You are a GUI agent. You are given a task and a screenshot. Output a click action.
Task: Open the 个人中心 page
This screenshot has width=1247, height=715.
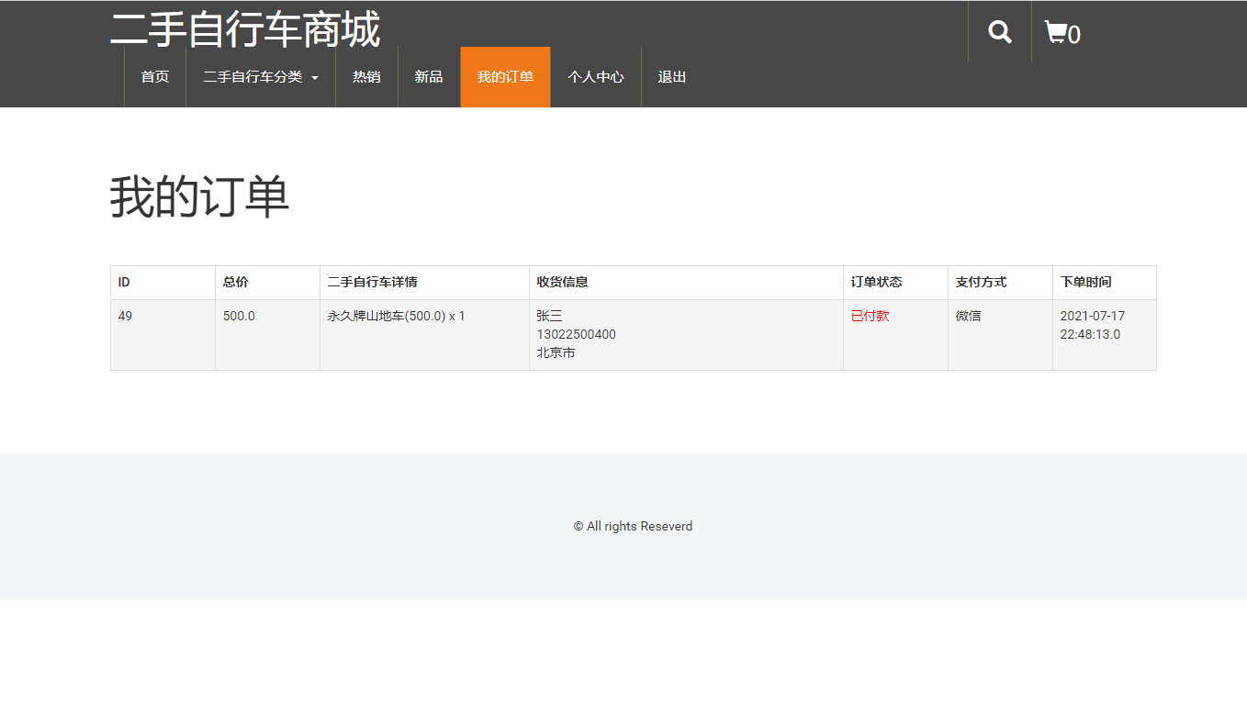(595, 77)
